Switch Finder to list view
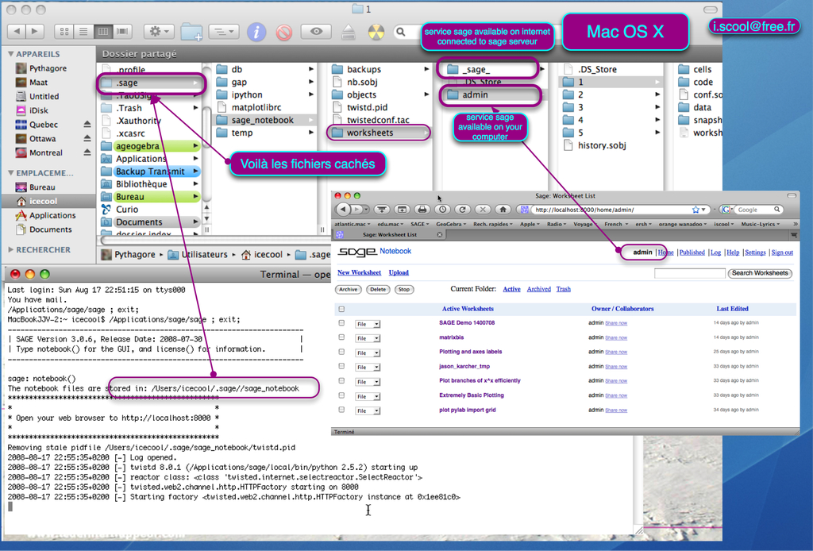 83,32
